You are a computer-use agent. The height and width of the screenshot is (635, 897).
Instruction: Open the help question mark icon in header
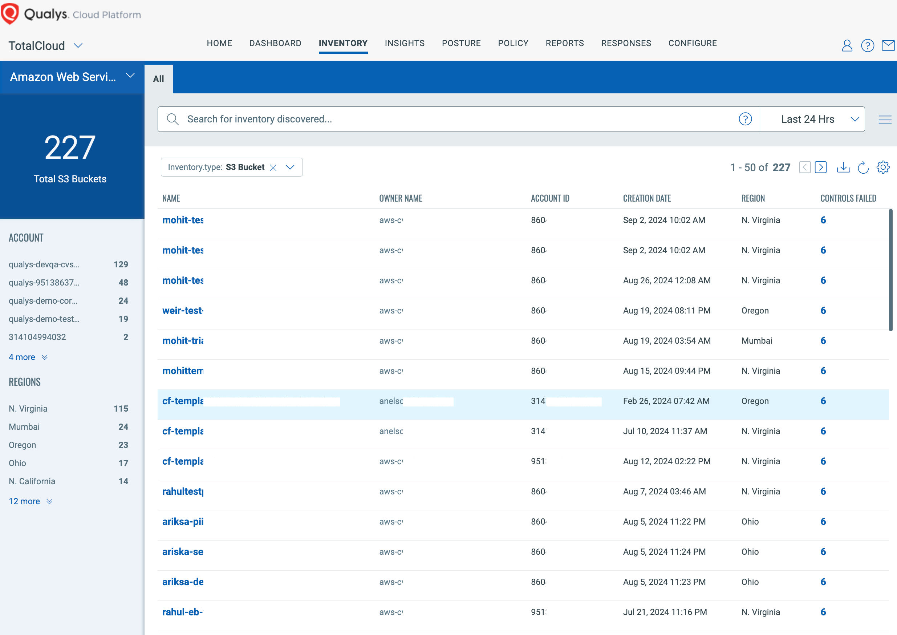(x=867, y=46)
